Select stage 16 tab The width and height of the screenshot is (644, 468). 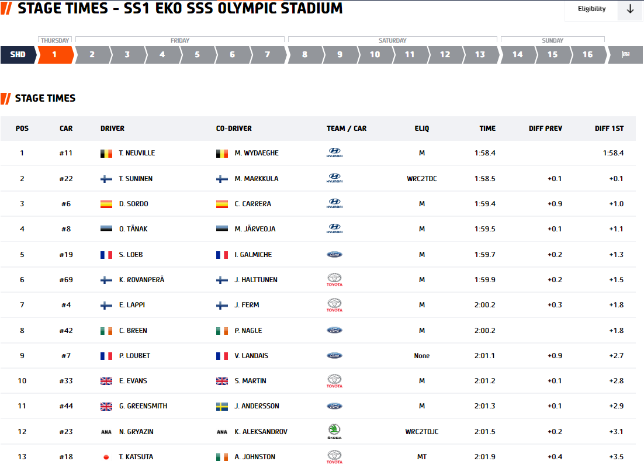tap(588, 54)
